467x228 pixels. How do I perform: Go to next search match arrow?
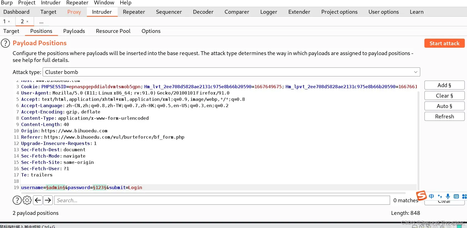48,200
